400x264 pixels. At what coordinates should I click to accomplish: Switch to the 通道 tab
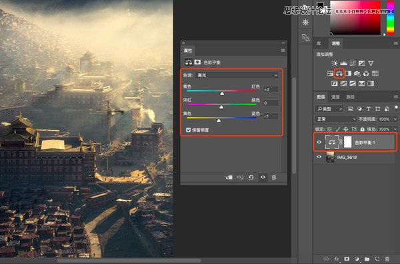pos(335,97)
